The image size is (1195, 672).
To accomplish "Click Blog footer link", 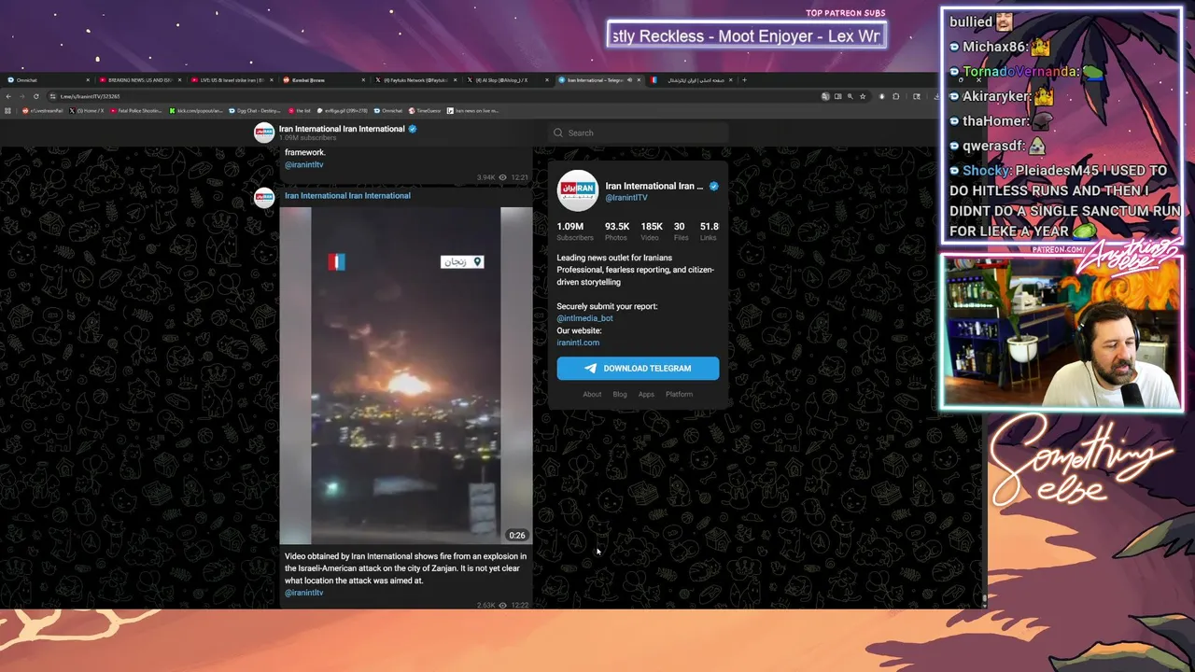I will pyautogui.click(x=620, y=394).
